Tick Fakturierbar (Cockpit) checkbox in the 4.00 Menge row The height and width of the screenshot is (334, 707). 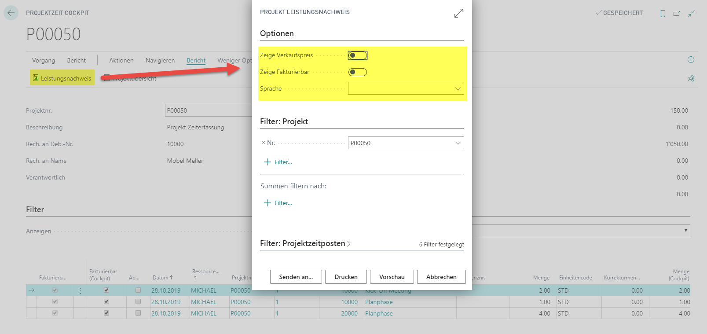[106, 313]
